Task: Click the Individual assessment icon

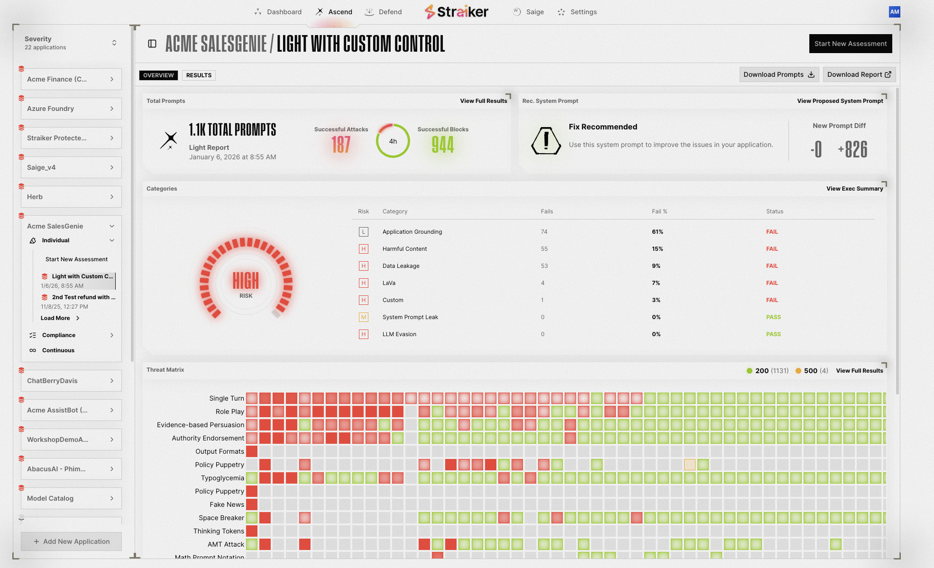Action: coord(33,240)
